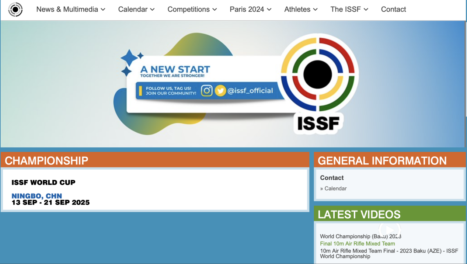467x264 pixels.
Task: Expand the Calendar dropdown menu
Action: pyautogui.click(x=136, y=9)
